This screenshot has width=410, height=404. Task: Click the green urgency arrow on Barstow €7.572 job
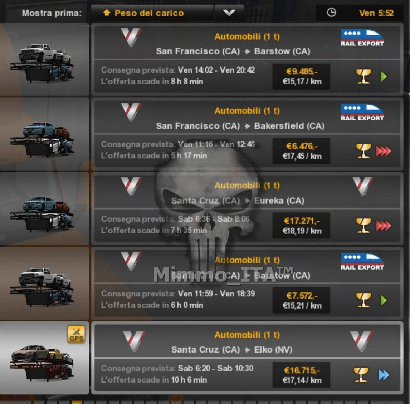[x=383, y=300]
